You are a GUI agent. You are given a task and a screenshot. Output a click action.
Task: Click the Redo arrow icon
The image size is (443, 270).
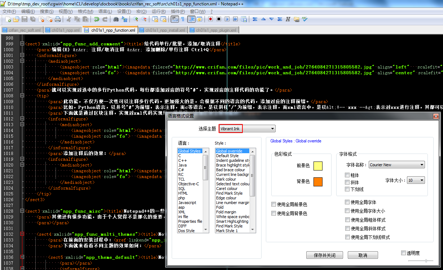point(105,19)
